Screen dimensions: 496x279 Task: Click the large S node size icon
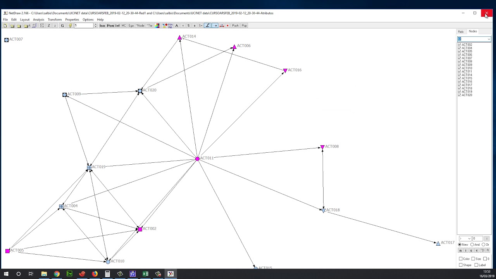pyautogui.click(x=189, y=26)
